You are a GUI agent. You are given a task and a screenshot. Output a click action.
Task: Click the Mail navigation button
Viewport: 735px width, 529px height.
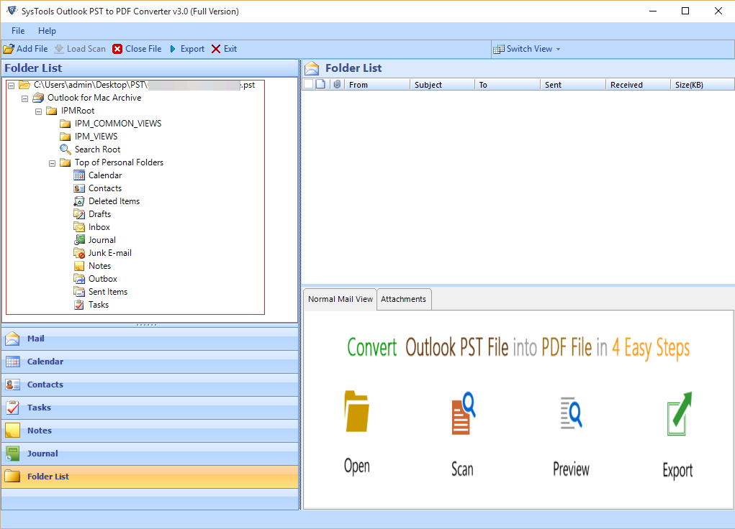[x=35, y=339]
